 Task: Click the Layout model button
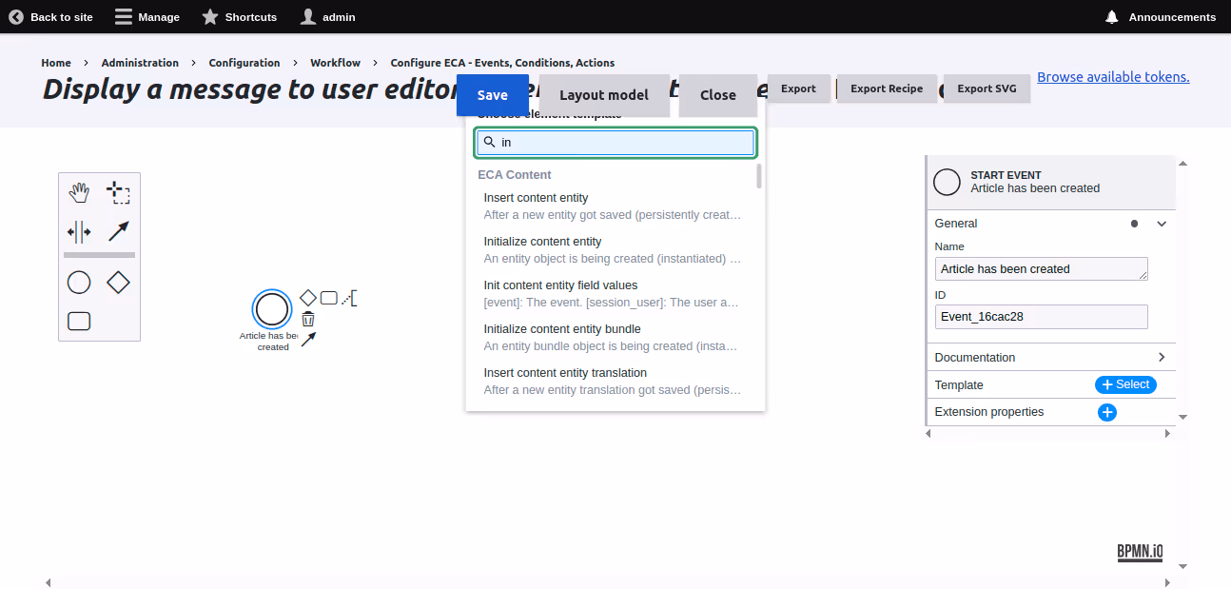click(x=604, y=95)
